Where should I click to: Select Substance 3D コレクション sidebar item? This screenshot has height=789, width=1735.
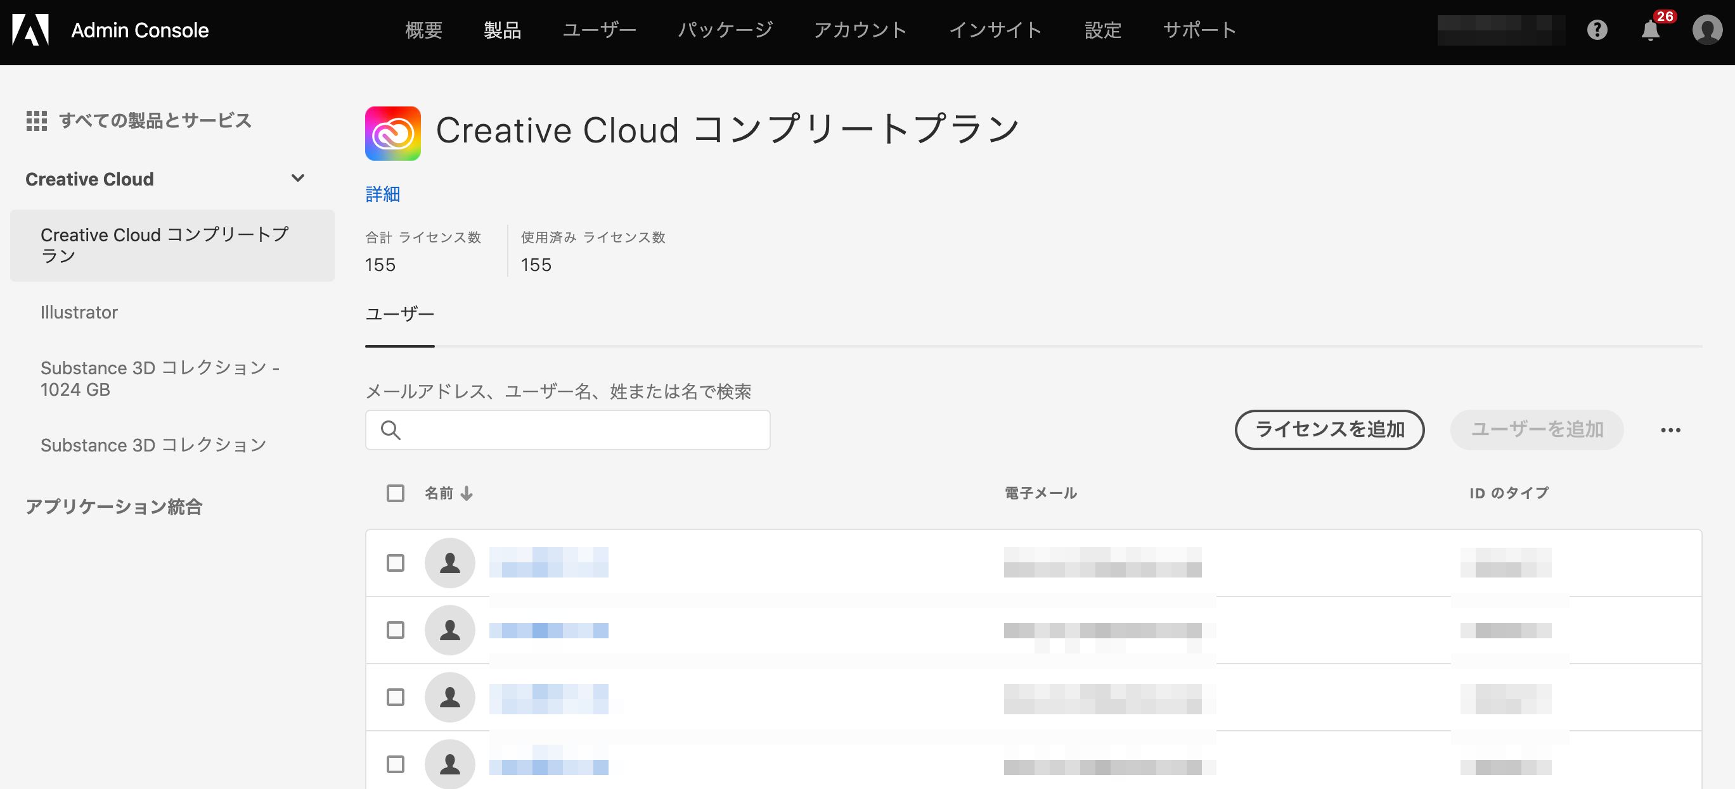[x=153, y=445]
